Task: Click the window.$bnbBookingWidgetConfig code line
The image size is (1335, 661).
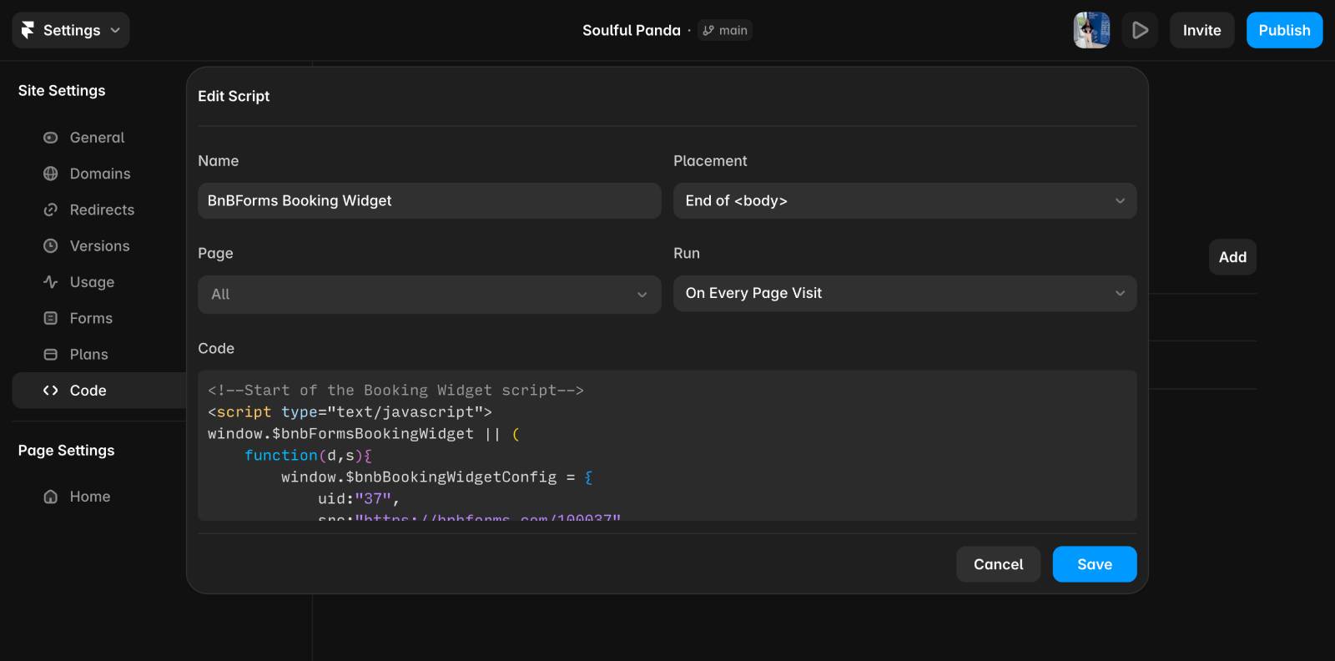Action: coord(437,477)
